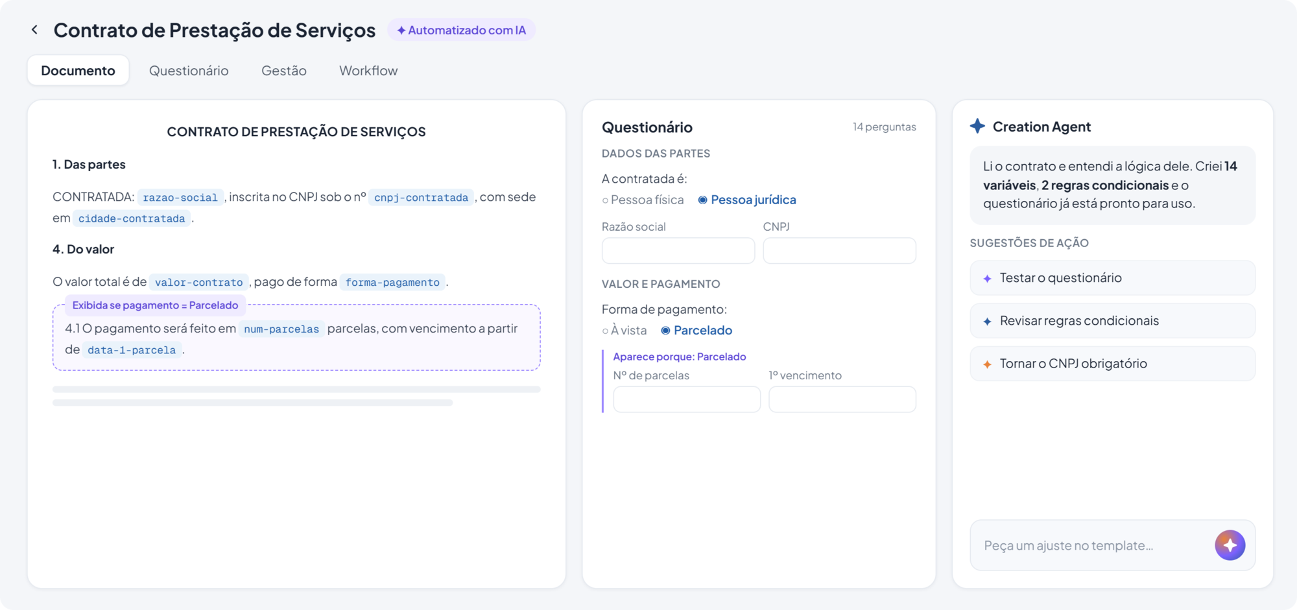Click the 4. Do valor heading
This screenshot has height=610, width=1297.
83,249
